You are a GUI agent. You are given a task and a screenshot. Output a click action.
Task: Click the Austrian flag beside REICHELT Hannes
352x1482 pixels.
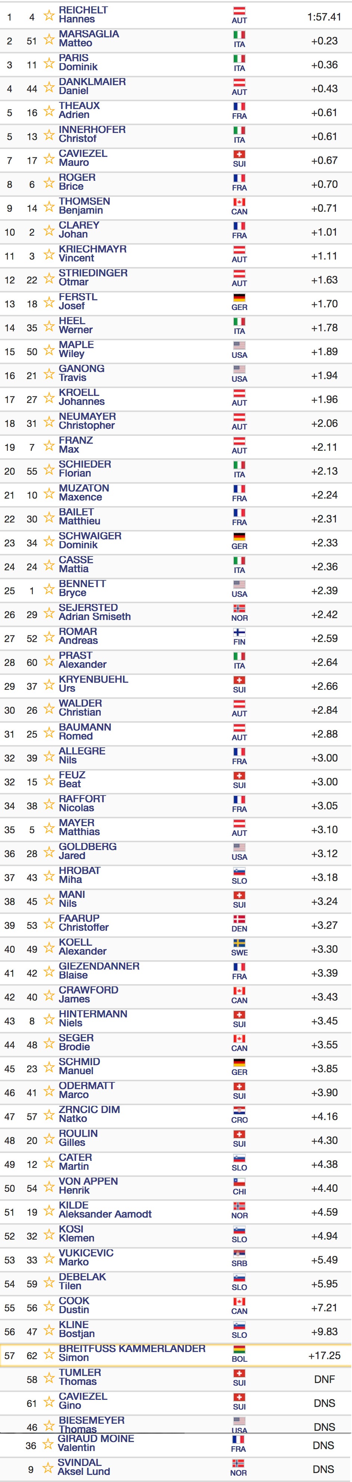coord(239,11)
